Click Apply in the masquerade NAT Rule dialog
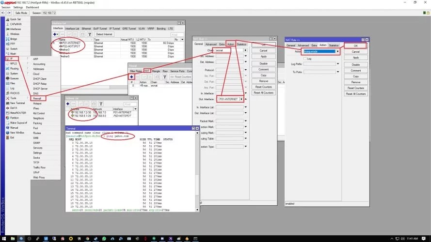 tap(355, 58)
